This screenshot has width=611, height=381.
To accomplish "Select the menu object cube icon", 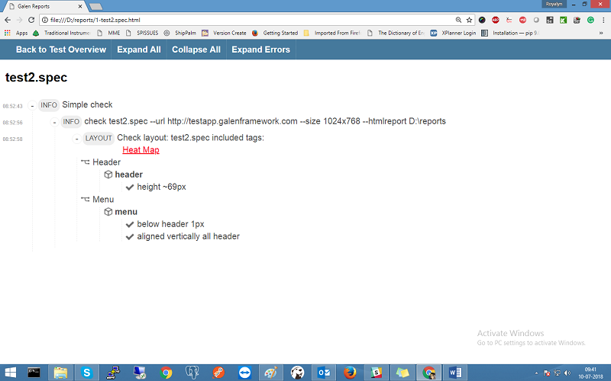I will coord(108,212).
